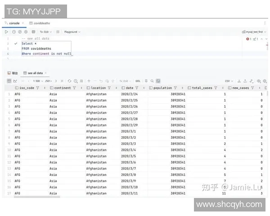Select the 'see all data' results tab
Viewport: 270px width, 216px height.
click(x=35, y=73)
